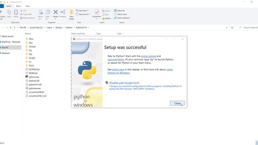
Task: Click Local Disk (C:) breadcrumb segment
Action: tap(37, 28)
